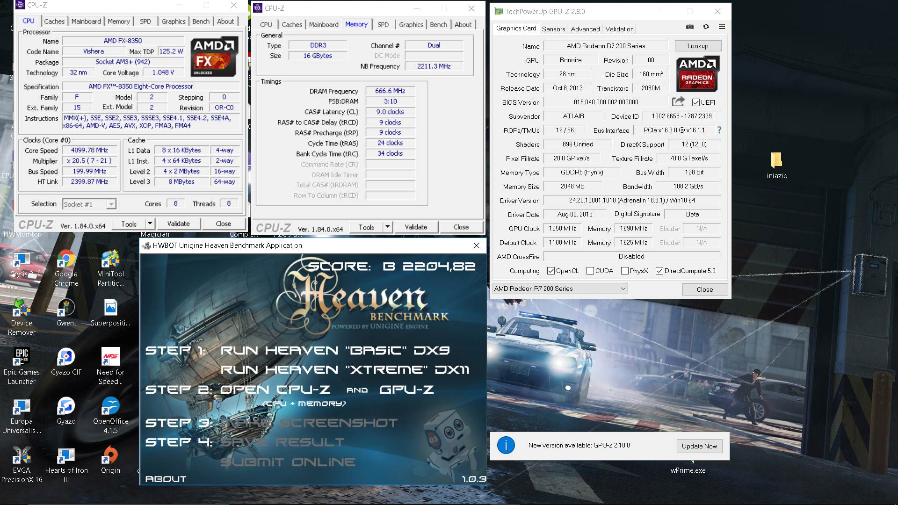The width and height of the screenshot is (898, 505).
Task: Open Tools dropdown arrow in Memory CPU-Z window
Action: pos(387,227)
